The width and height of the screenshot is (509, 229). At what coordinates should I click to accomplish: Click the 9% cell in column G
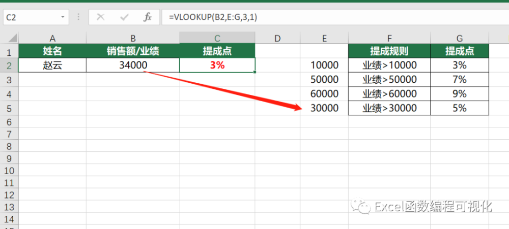[x=459, y=94]
